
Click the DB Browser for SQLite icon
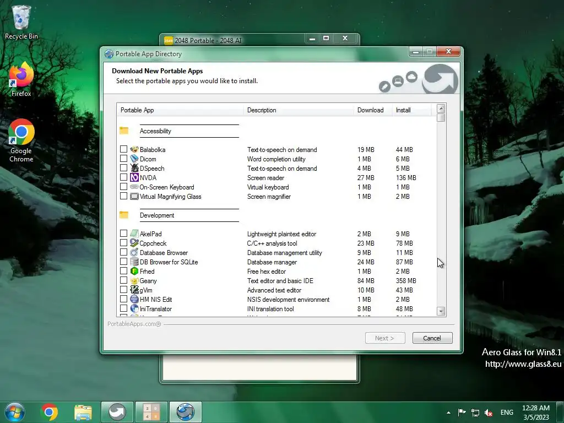134,262
